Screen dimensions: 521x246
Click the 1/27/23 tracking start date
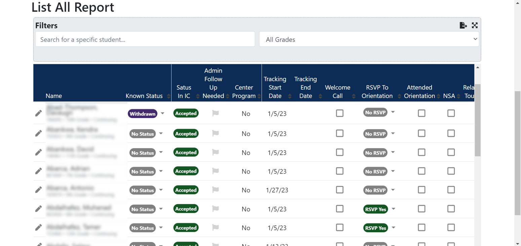click(277, 190)
